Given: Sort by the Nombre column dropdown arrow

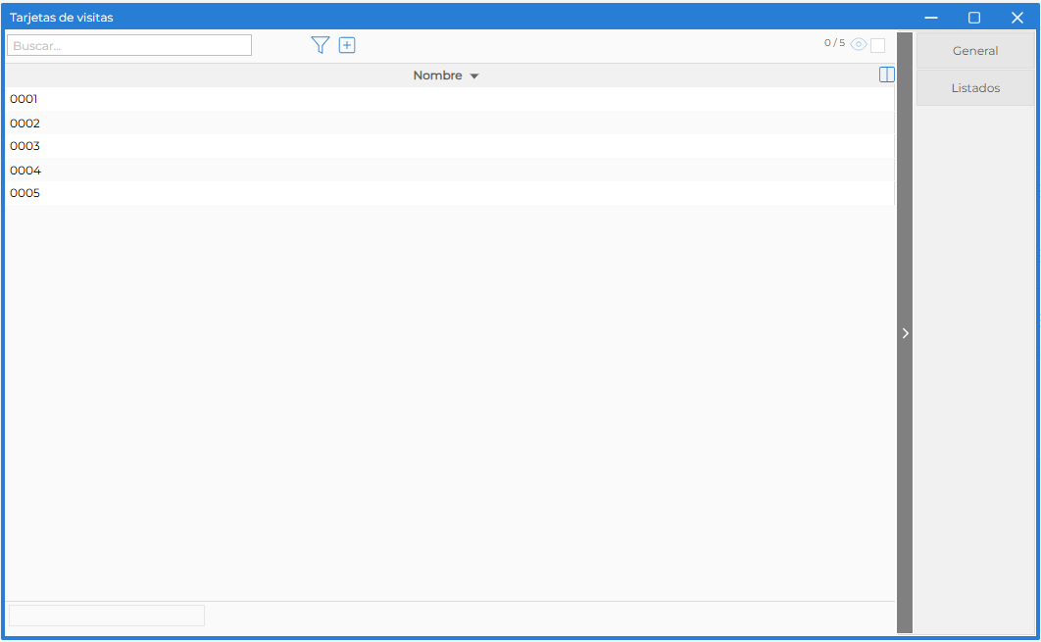Looking at the screenshot, I should tap(474, 75).
